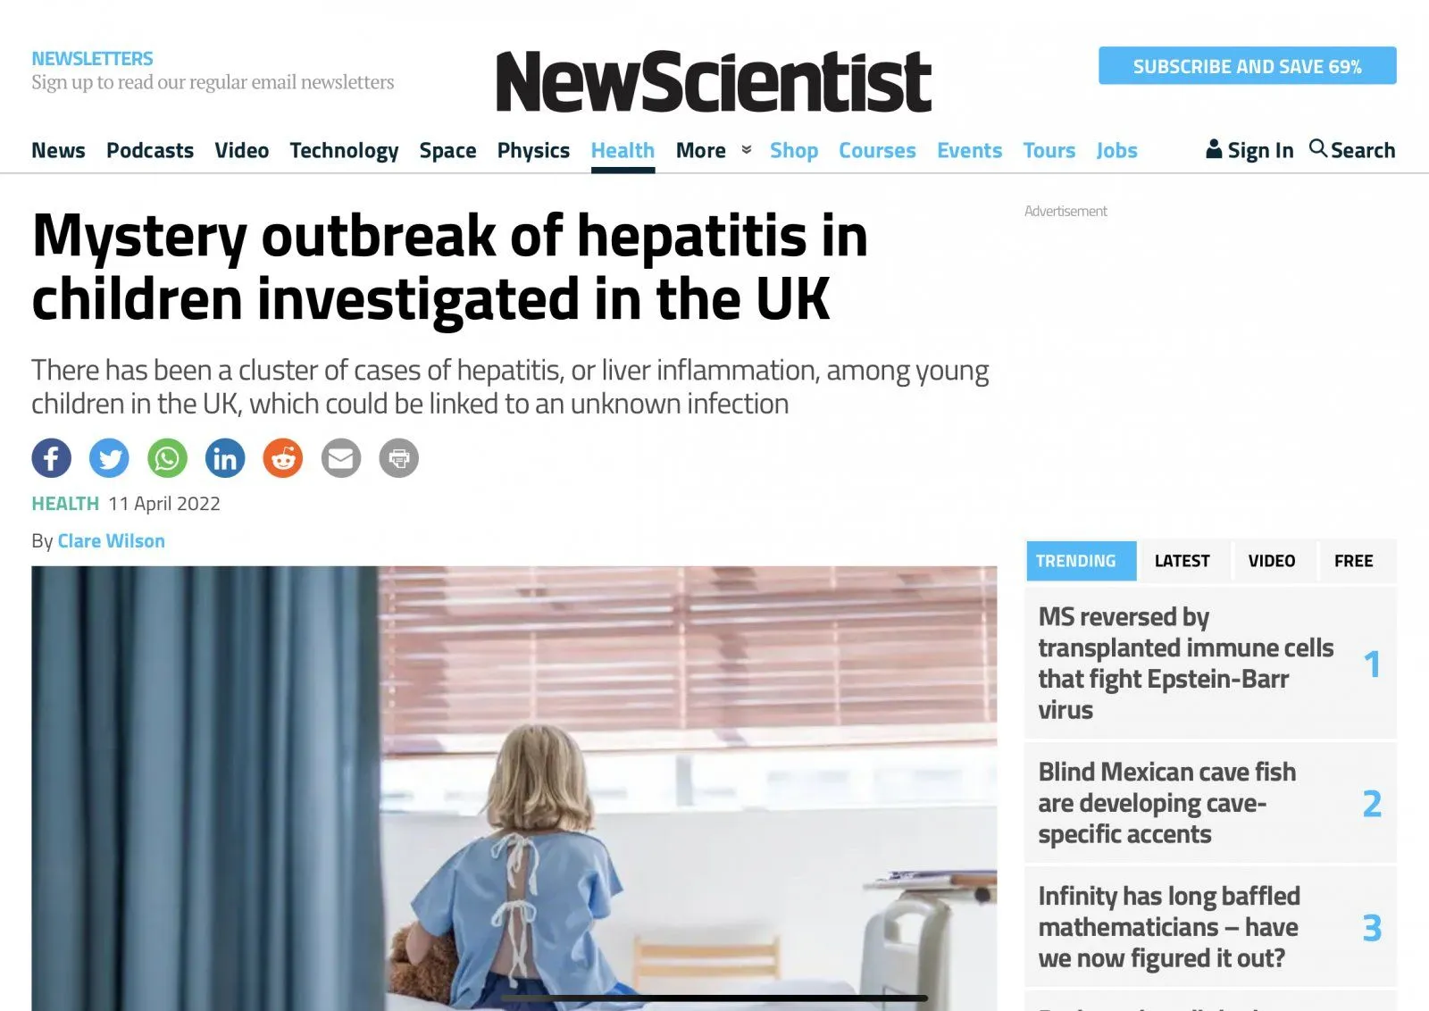Share article on Facebook
This screenshot has width=1429, height=1011.
[52, 458]
